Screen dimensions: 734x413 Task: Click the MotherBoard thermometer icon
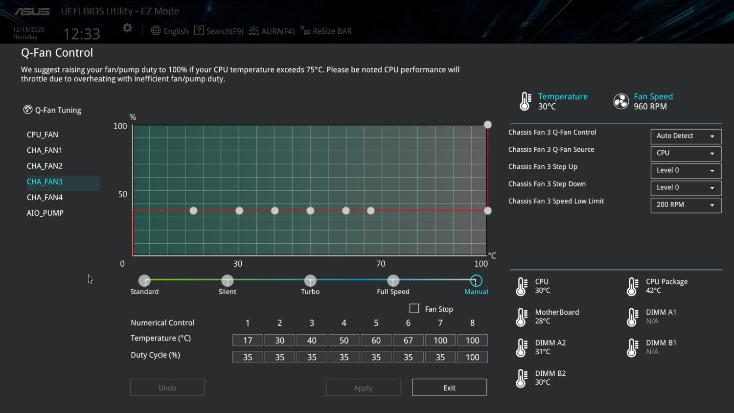(x=522, y=317)
